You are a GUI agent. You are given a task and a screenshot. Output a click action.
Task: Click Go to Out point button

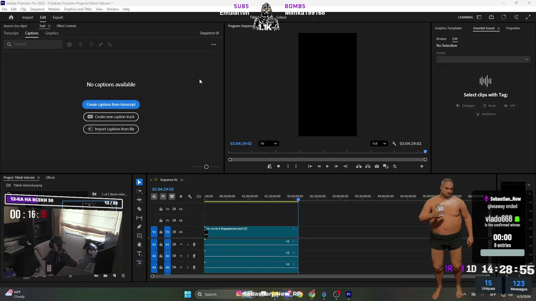pyautogui.click(x=345, y=166)
